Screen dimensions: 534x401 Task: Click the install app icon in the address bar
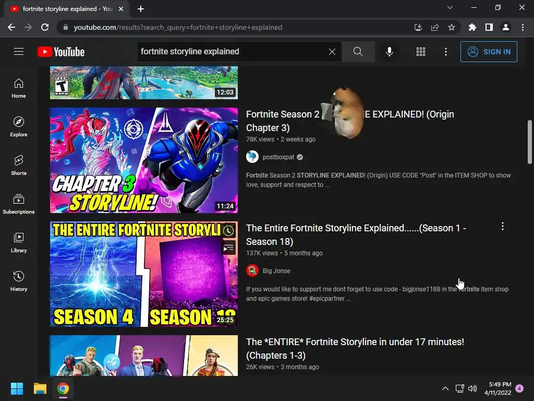(x=418, y=27)
